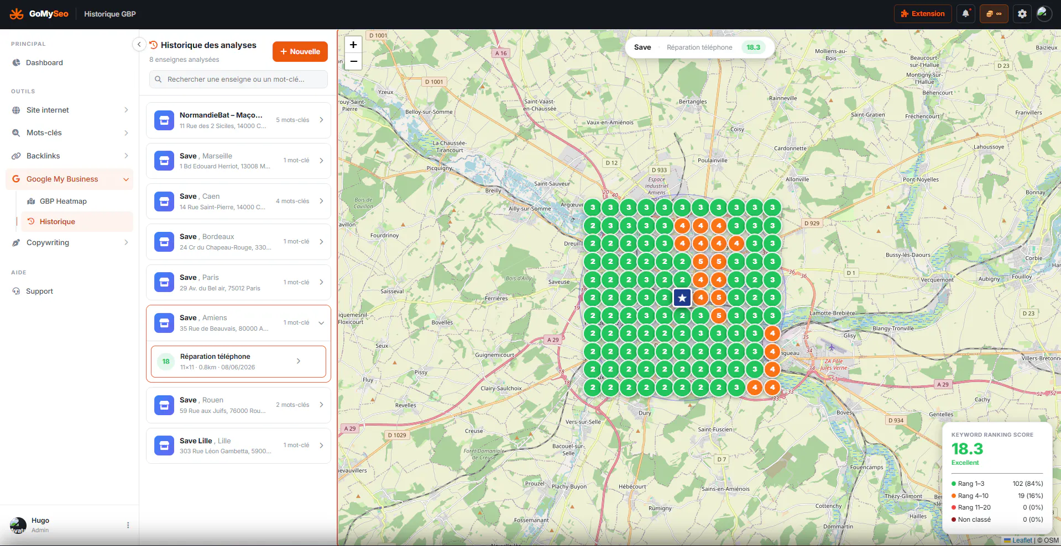The image size is (1061, 546).
Task: Expand the Backlinks submenu
Action: 126,156
